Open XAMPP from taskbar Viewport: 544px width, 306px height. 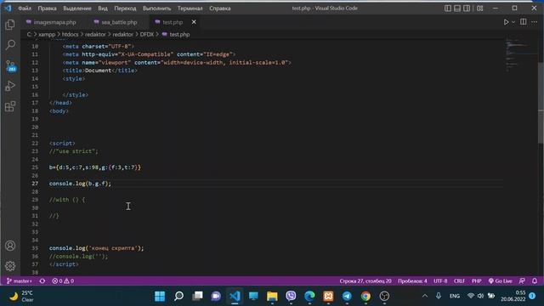328,296
